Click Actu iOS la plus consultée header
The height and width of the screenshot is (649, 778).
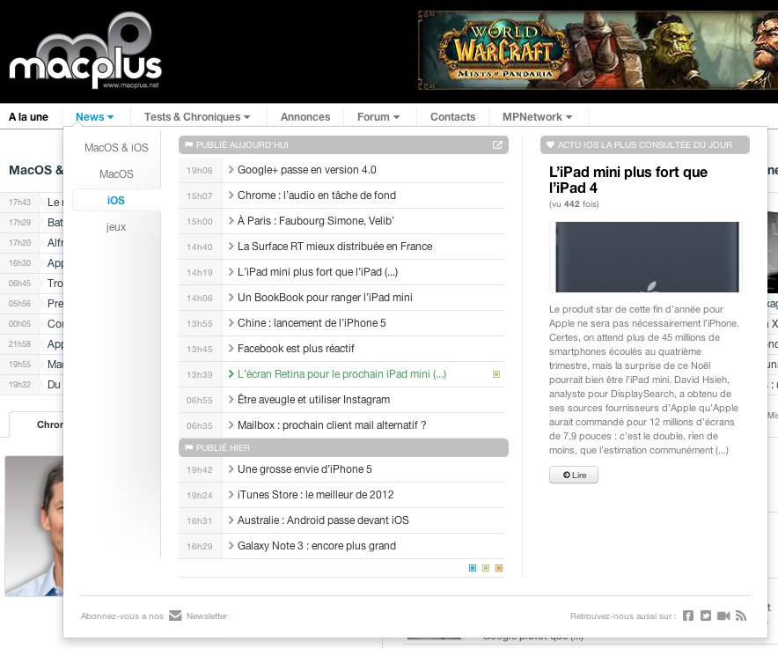644,145
